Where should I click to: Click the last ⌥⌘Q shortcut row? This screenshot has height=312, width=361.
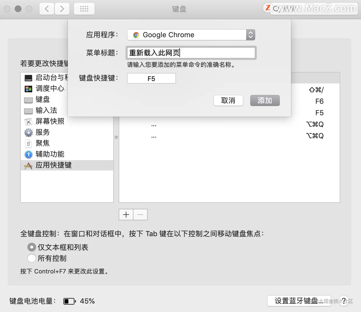(x=315, y=136)
